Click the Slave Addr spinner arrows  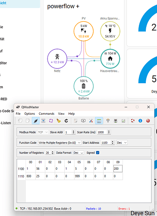point(73,132)
